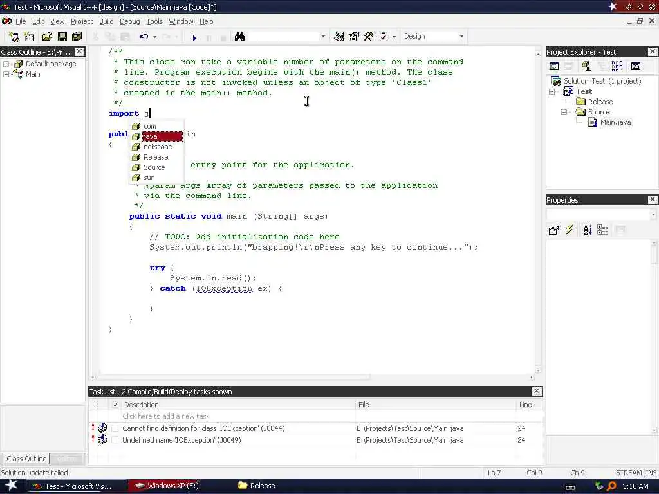The image size is (659, 494).
Task: Open the Task List icon dropdown arrow
Action: tap(394, 37)
